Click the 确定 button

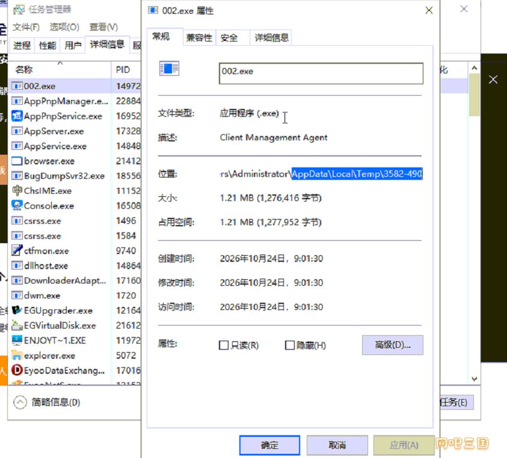pos(269,445)
